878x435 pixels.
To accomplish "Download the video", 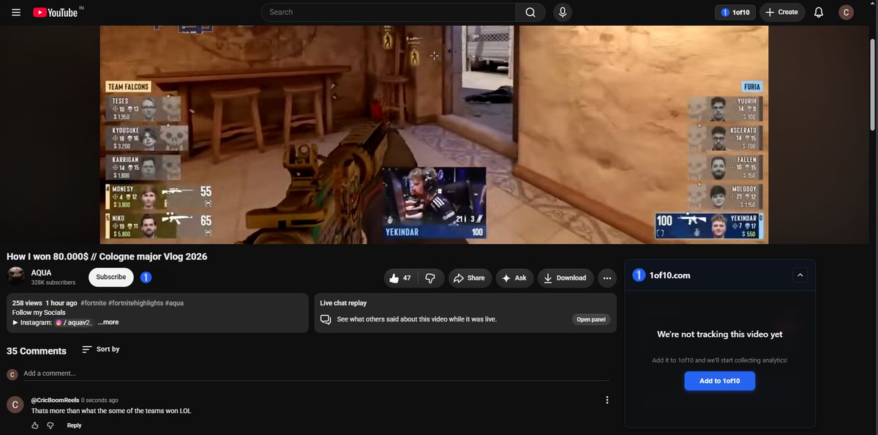I will pos(566,278).
